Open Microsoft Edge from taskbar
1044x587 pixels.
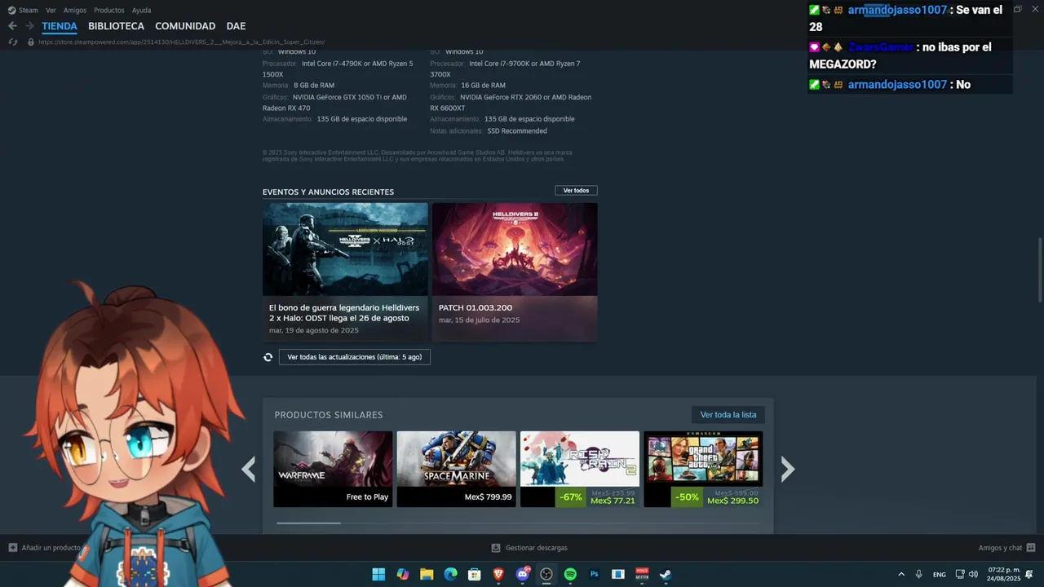point(450,574)
